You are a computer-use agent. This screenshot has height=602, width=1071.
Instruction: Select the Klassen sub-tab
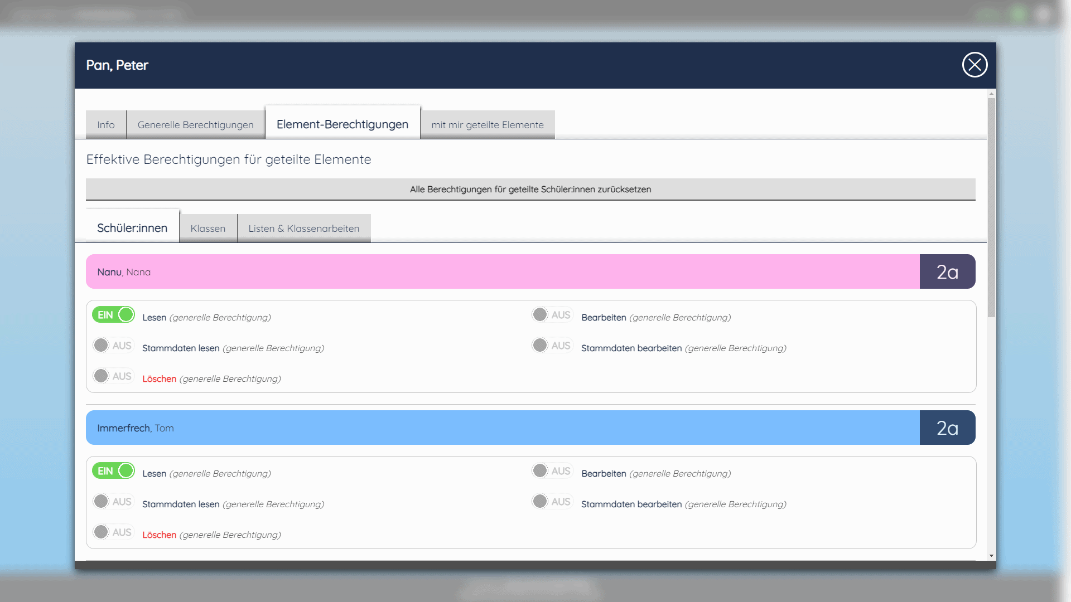coord(208,229)
